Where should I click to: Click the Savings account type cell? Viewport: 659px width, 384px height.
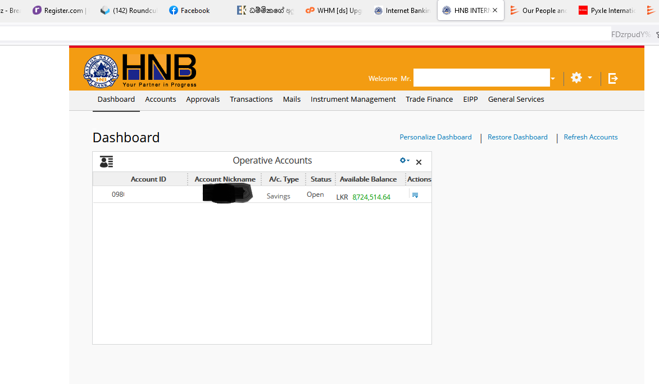click(x=278, y=196)
